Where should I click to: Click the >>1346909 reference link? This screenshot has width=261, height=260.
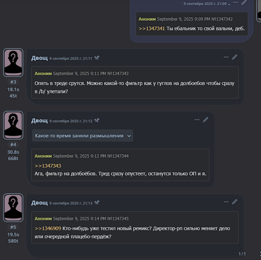[x=48, y=228]
